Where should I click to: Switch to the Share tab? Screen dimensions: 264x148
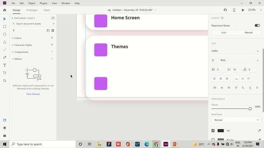47,10
